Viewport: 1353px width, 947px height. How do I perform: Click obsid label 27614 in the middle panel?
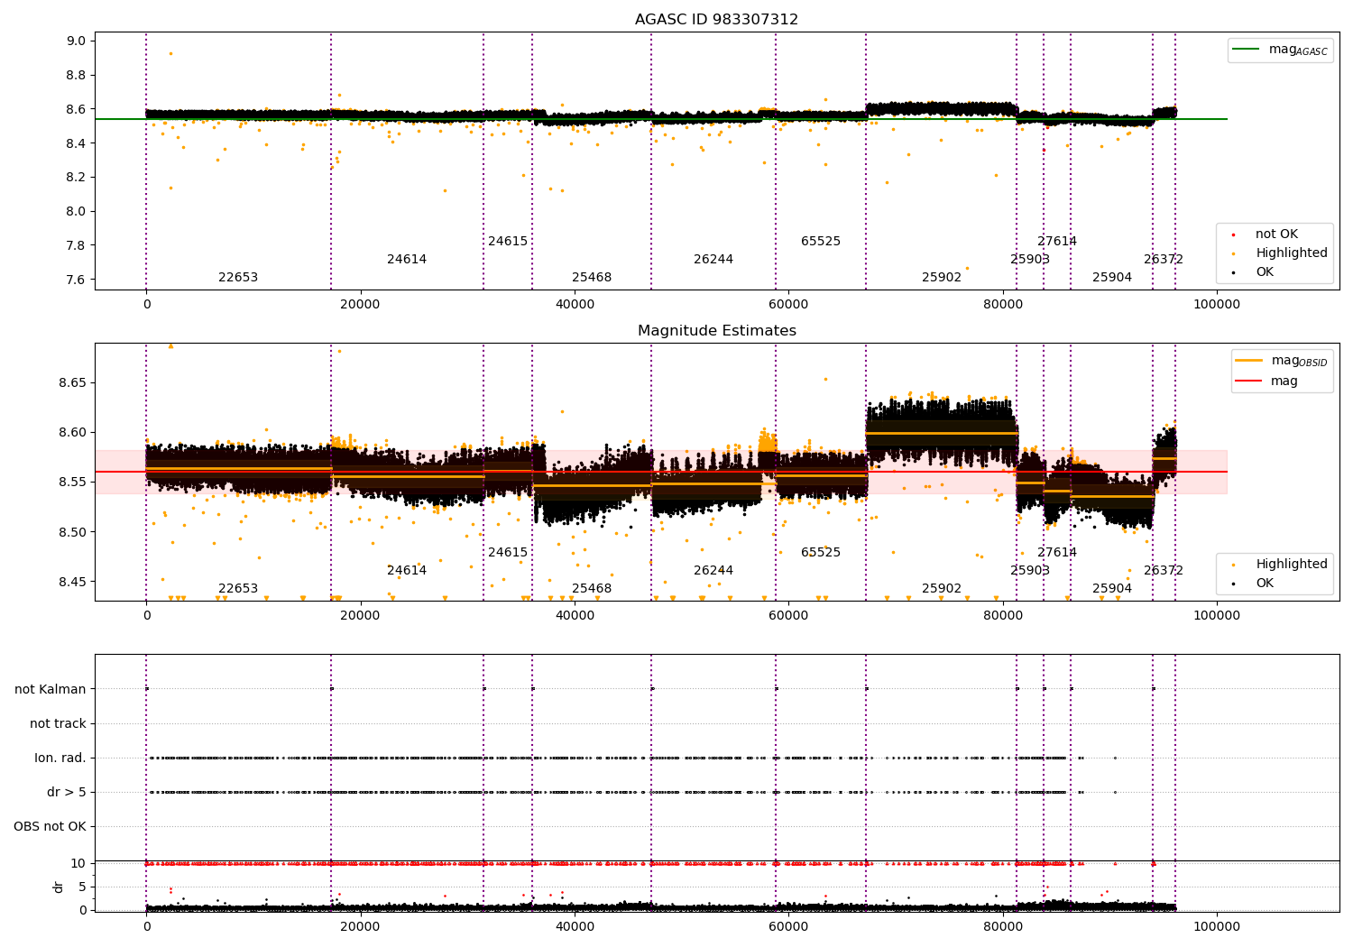(x=1057, y=553)
